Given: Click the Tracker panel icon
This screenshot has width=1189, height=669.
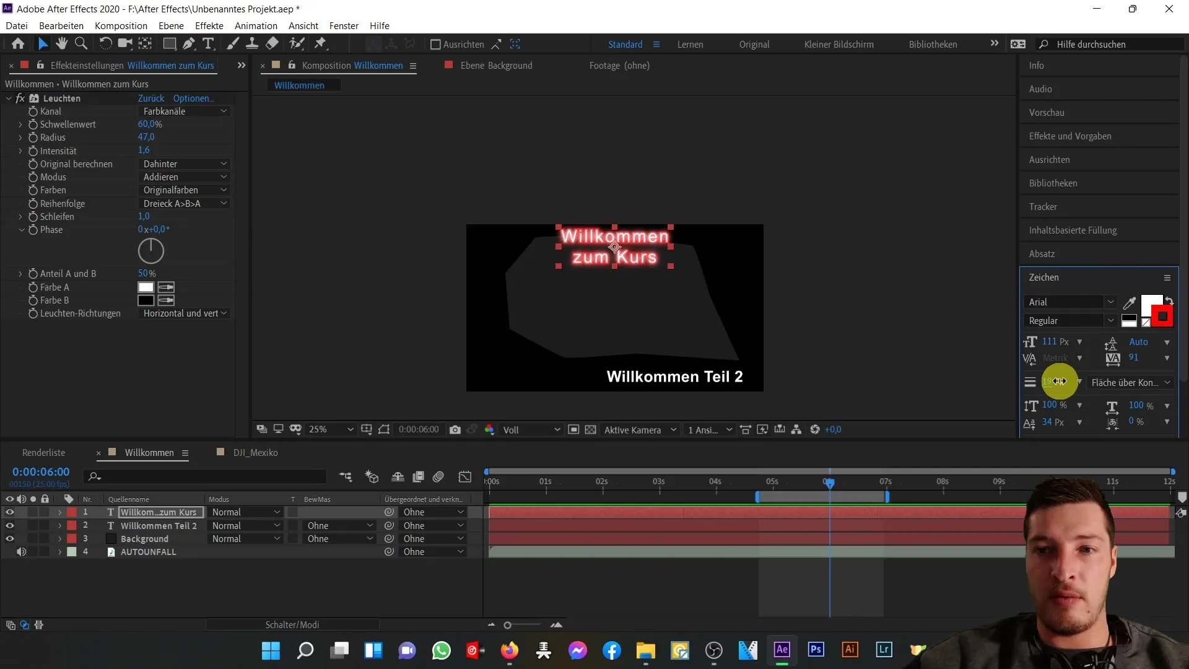Looking at the screenshot, I should [x=1043, y=206].
